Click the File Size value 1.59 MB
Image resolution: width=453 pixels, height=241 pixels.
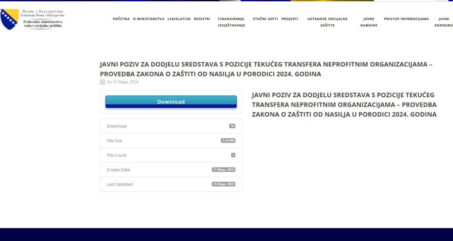point(228,141)
